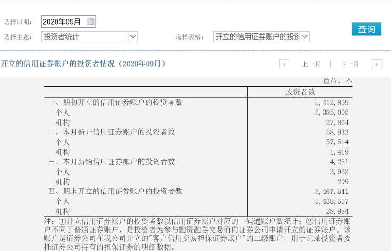The height and width of the screenshot is (251, 391).
Task: Focus the date field 2020年09月
Action: tap(69, 22)
